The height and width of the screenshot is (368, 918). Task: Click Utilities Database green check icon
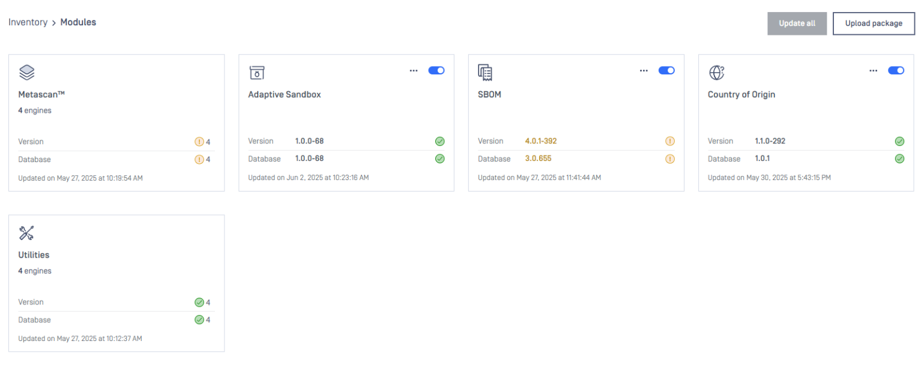tap(199, 320)
